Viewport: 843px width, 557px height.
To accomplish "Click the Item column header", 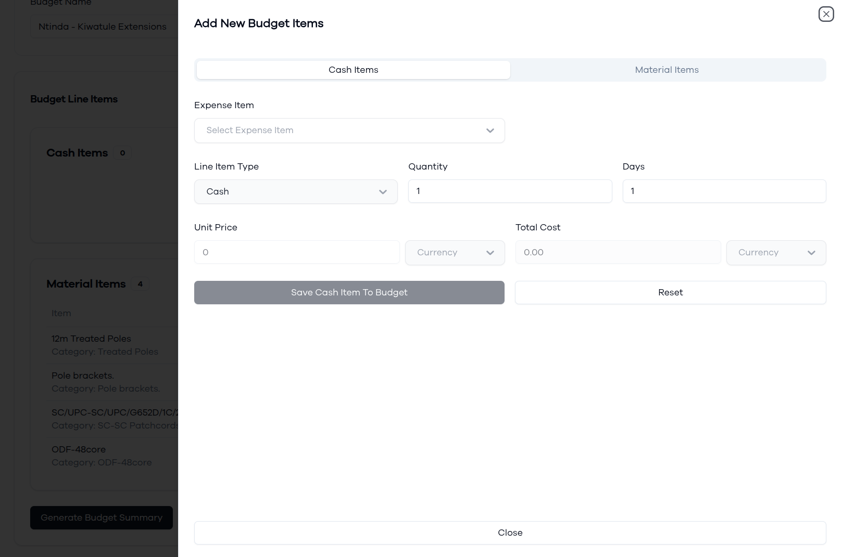I will pos(61,313).
